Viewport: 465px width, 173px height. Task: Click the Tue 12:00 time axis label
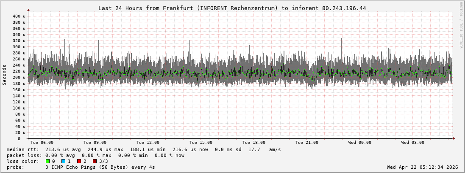148,143
